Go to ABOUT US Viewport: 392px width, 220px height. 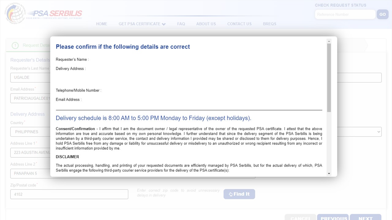(206, 24)
